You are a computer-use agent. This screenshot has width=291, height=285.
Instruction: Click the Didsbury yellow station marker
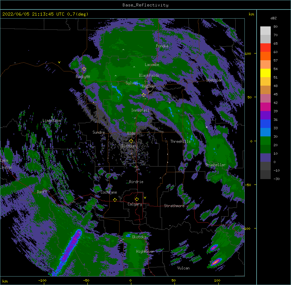pos(131,141)
